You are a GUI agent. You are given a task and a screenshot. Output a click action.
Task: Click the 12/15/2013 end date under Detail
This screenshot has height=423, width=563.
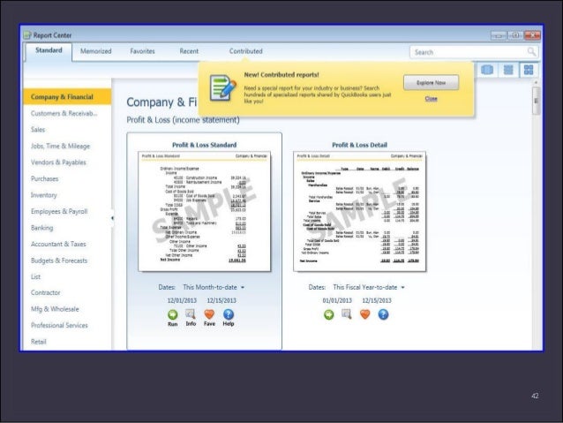click(377, 300)
